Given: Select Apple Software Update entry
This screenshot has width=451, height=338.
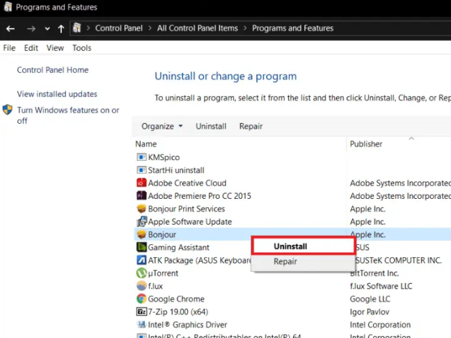Looking at the screenshot, I should pyautogui.click(x=190, y=222).
